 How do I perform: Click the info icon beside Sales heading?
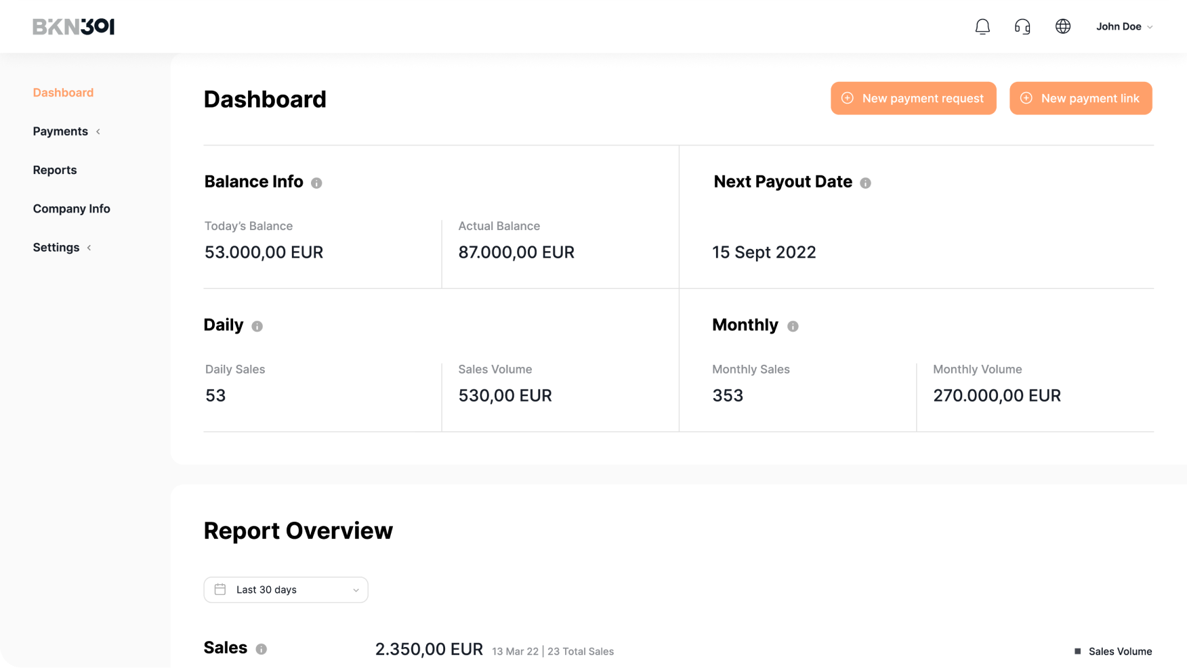point(261,649)
